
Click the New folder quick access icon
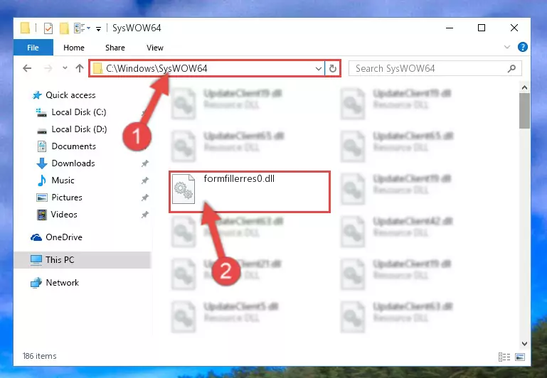pyautogui.click(x=64, y=28)
